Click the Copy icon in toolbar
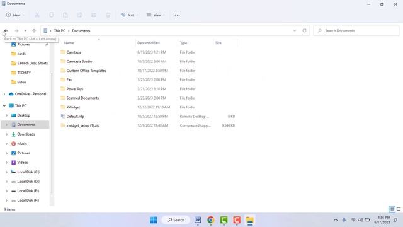403x227 pixels. 52,15
